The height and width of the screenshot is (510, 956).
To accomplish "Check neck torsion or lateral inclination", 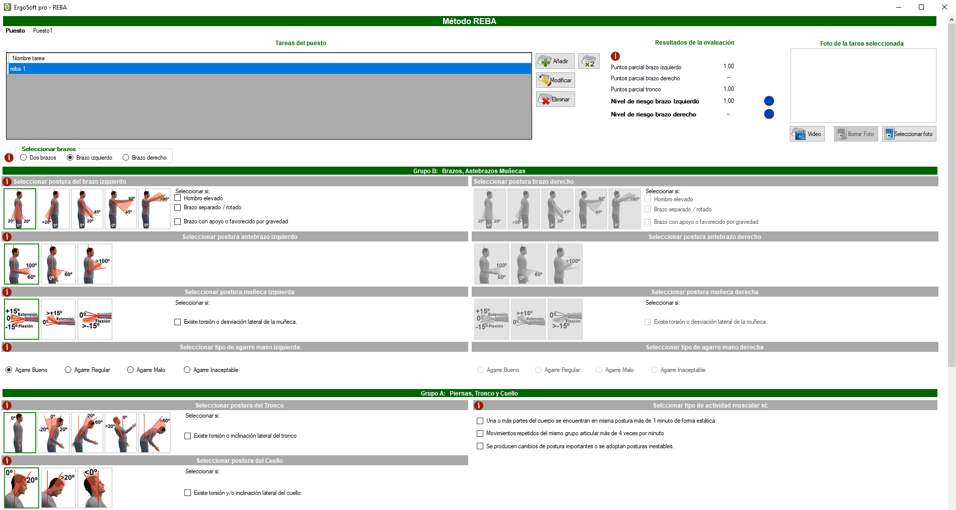I will pos(188,493).
